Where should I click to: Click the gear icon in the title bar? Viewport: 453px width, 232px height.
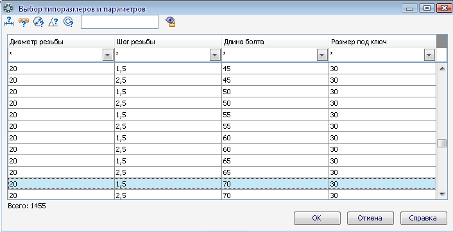coord(8,9)
